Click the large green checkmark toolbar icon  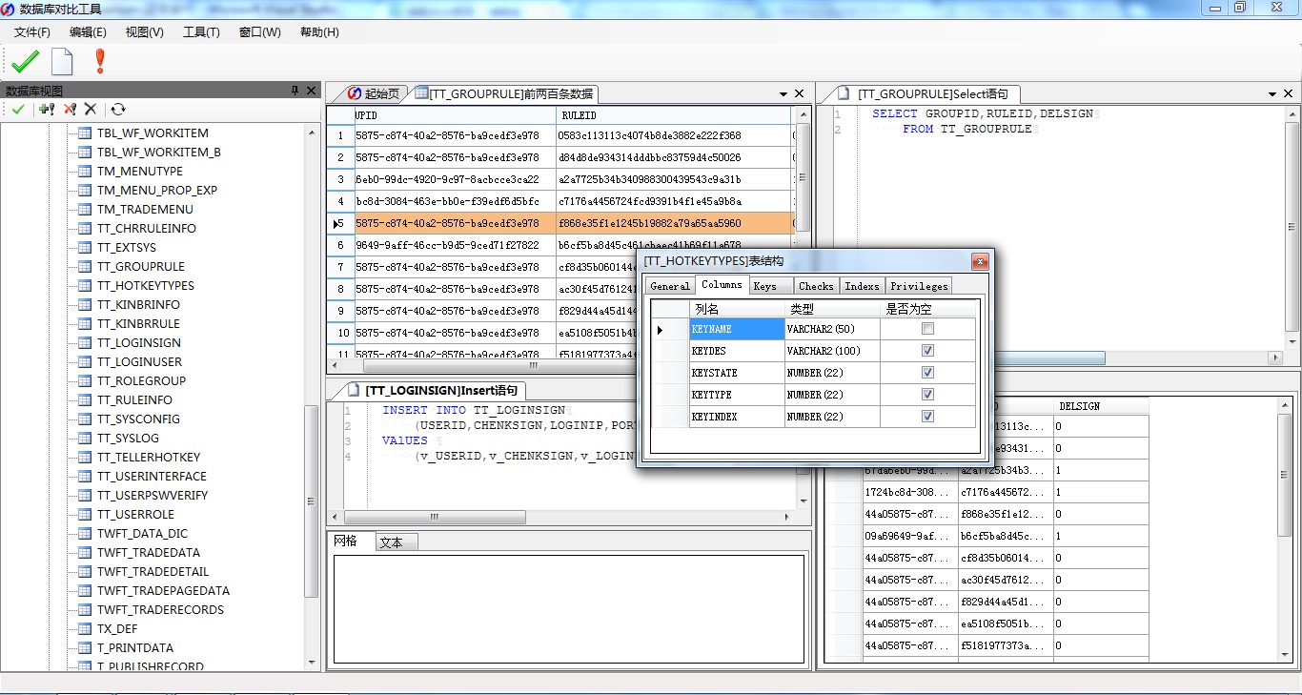[25, 62]
